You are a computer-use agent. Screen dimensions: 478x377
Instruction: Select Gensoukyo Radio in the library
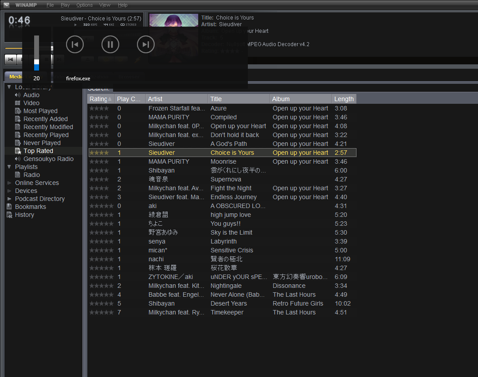(48, 159)
